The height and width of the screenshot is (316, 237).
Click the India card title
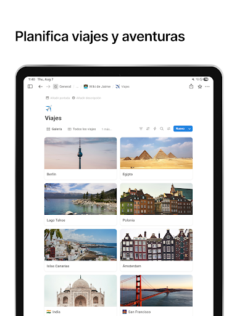56,312
